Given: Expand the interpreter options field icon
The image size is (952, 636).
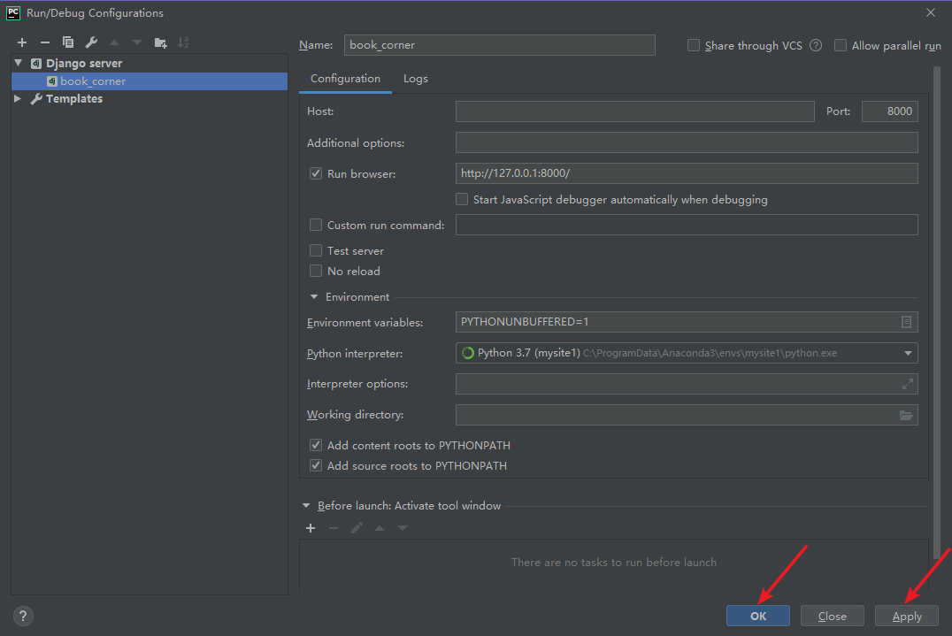Looking at the screenshot, I should (x=907, y=384).
